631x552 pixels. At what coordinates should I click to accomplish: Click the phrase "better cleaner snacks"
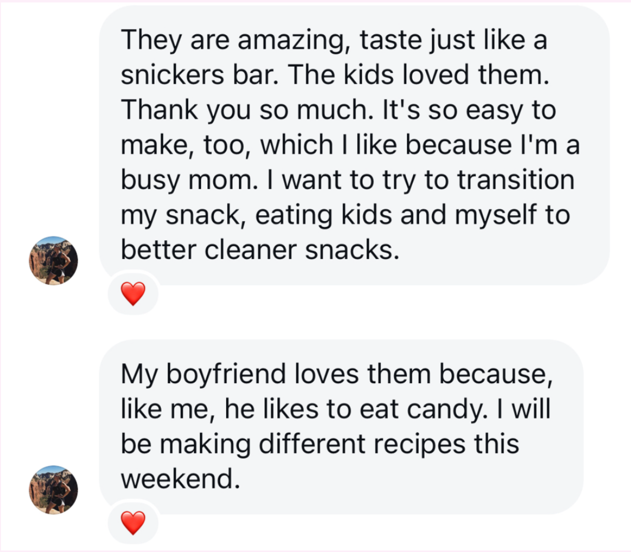tap(260, 250)
